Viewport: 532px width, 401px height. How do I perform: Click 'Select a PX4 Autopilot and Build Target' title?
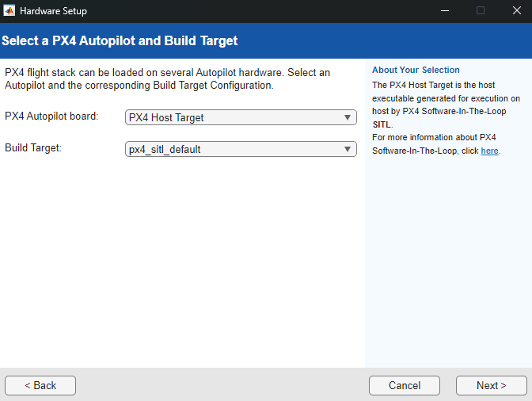click(x=120, y=40)
